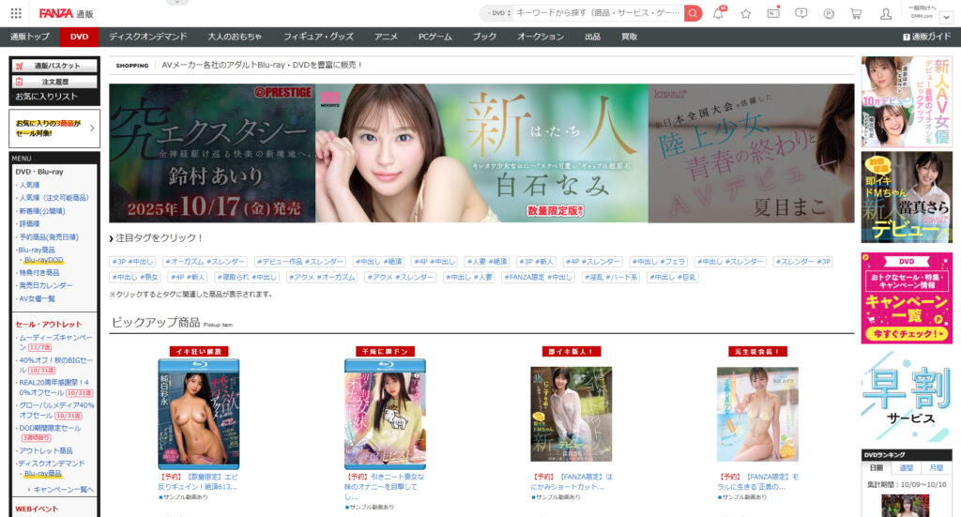Open favorites star icon in header
This screenshot has height=517, width=961.
[745, 13]
